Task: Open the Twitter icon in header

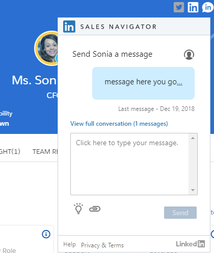Action: pos(179,7)
